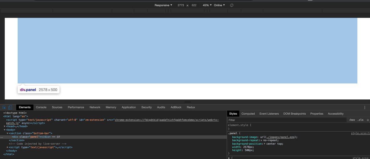This screenshot has height=159, width=370.
Task: Click the viewport width field 2773
Action: [x=181, y=5]
